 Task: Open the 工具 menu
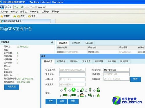[x=45, y=12]
